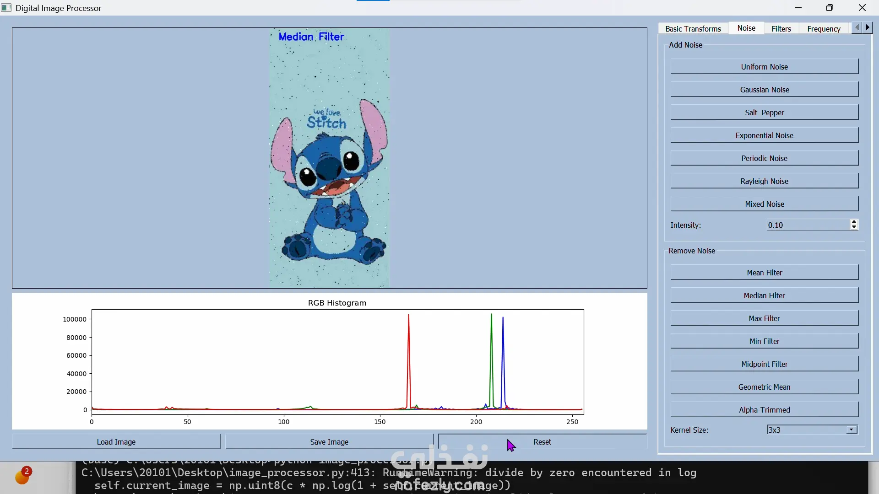The image size is (879, 494).
Task: Click the Reset button
Action: pos(542,442)
